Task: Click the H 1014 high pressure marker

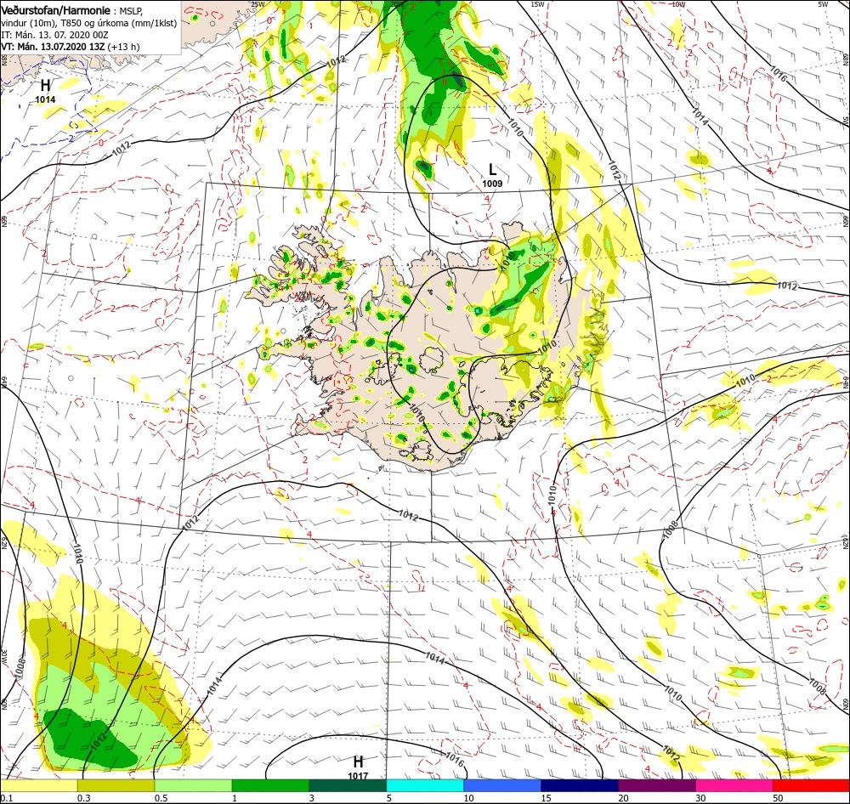Action: pyautogui.click(x=46, y=91)
